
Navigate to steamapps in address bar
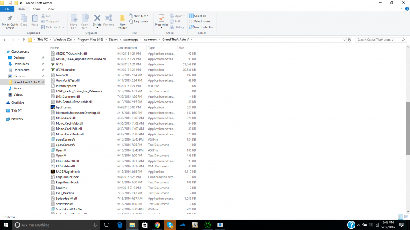click(x=131, y=40)
